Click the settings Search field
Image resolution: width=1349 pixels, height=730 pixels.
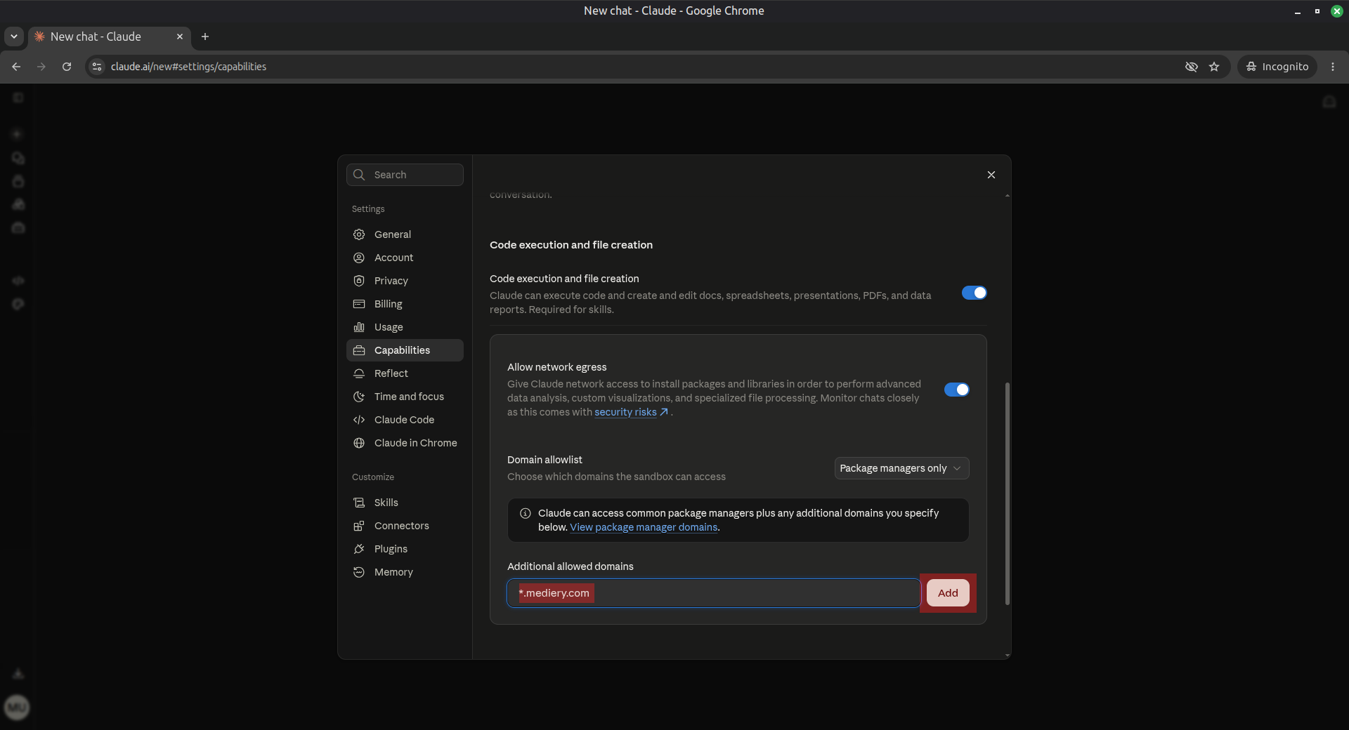405,175
